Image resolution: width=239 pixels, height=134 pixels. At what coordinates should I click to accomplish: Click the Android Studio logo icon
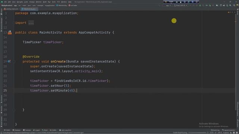point(2,2)
